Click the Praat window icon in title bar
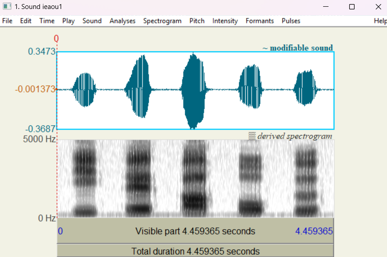Screen dimensions: 387x257 [7, 7]
